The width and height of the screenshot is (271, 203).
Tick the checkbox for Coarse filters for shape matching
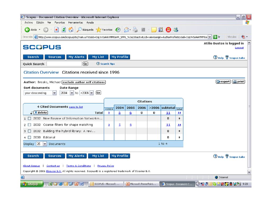tap(30, 125)
